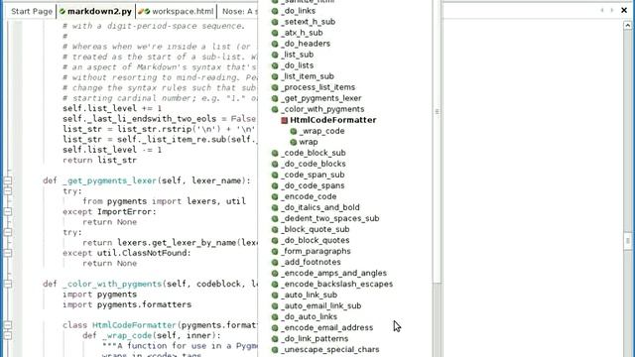Viewport: 635px width, 357px height.
Task: Click the green method icon beside wrap
Action: 294,142
